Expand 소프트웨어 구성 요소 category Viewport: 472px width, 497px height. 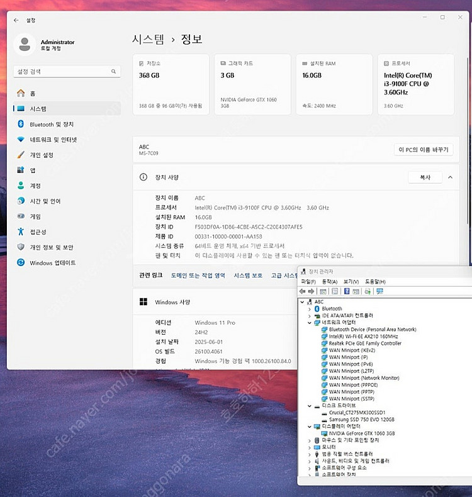pyautogui.click(x=310, y=468)
